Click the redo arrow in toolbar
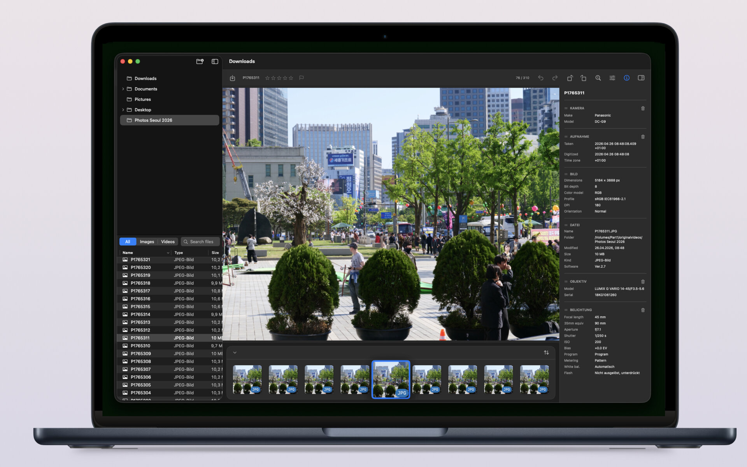 (555, 78)
